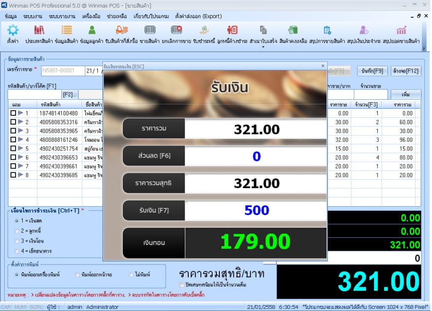Click the [F2]... product search button

pos(70,94)
